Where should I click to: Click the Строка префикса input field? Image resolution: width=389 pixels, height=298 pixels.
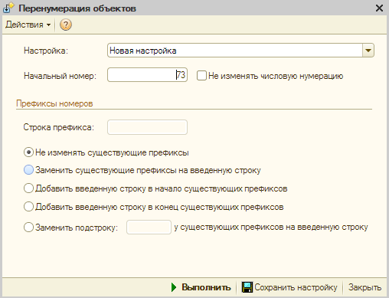click(147, 127)
